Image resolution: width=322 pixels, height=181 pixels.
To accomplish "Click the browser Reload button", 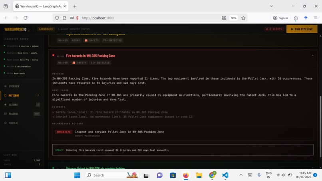I will click(26, 18).
